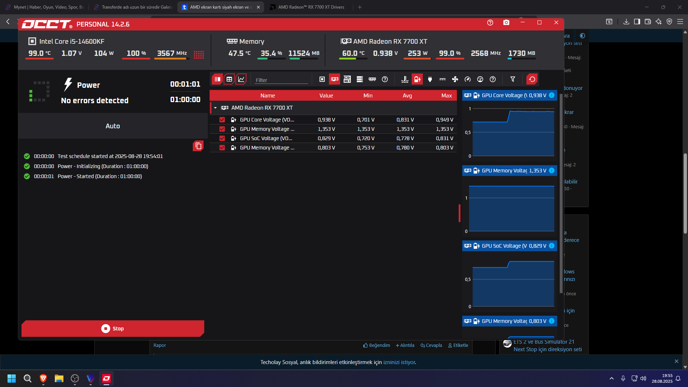This screenshot has height=387, width=688.
Task: Toggle usage dial sensor type filter
Action: 480,79
